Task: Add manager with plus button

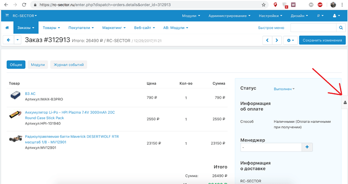Action: click(x=307, y=147)
